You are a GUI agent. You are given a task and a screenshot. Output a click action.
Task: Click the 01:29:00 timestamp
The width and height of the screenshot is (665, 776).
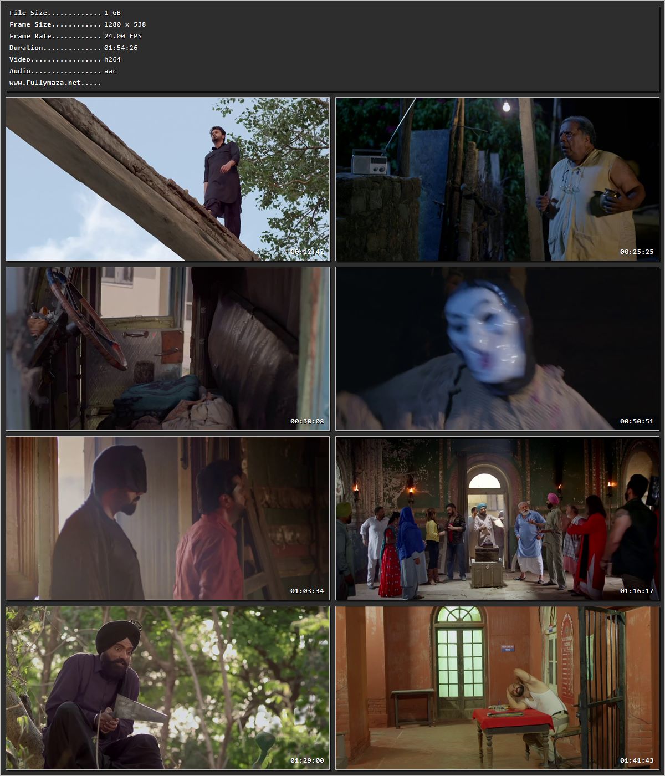(307, 760)
